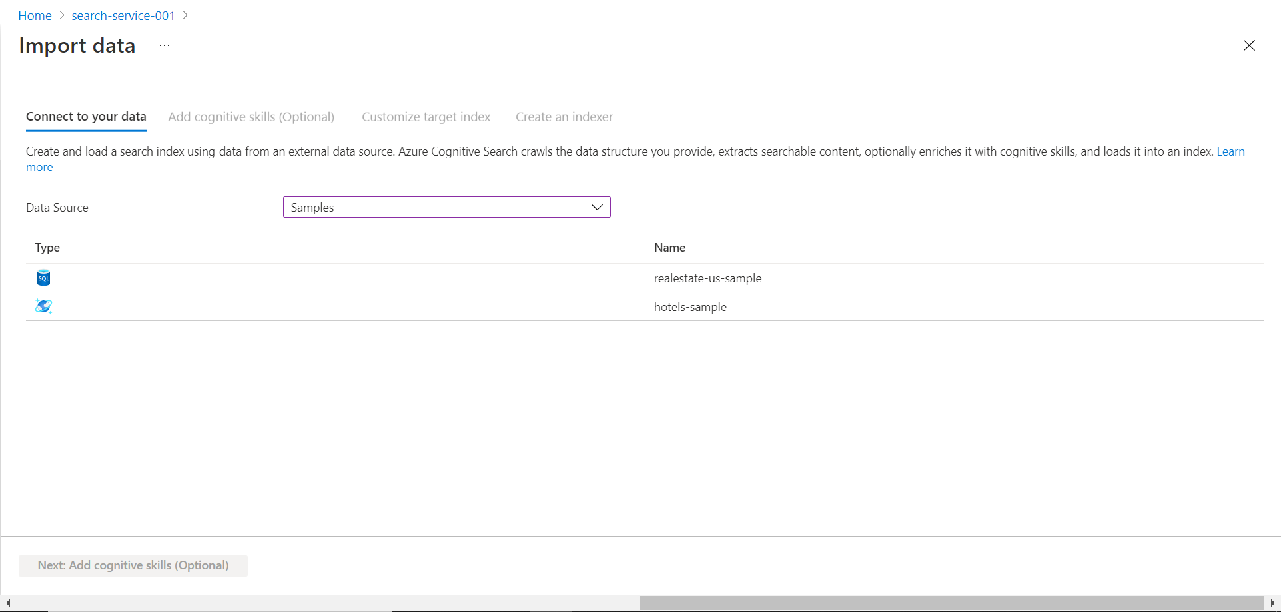Open Add cognitive skills (Optional) tab
This screenshot has width=1281, height=612.
pyautogui.click(x=251, y=117)
